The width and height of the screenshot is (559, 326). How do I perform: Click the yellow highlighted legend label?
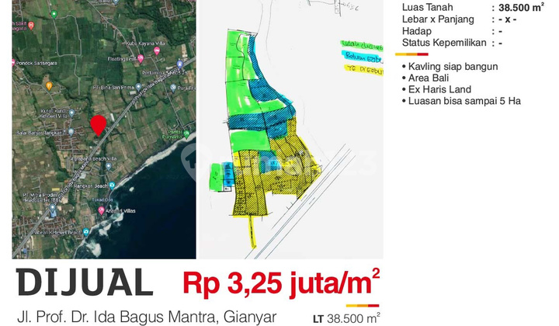[363, 68]
